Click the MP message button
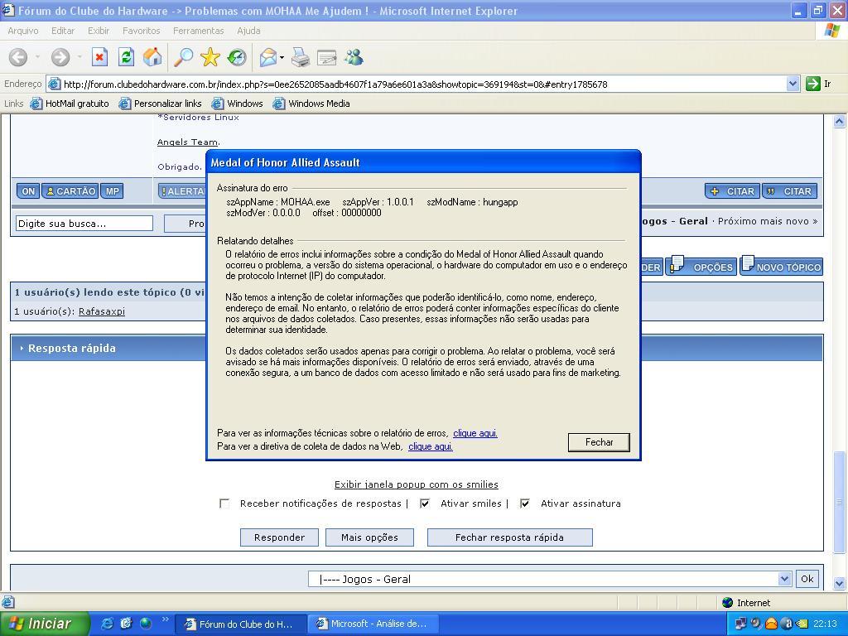The image size is (848, 636). pyautogui.click(x=112, y=191)
